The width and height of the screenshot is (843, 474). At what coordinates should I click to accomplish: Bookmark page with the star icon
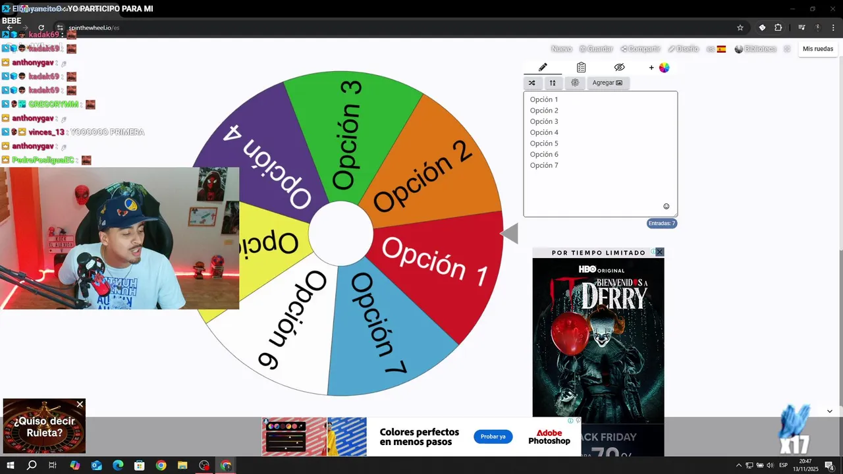click(740, 28)
